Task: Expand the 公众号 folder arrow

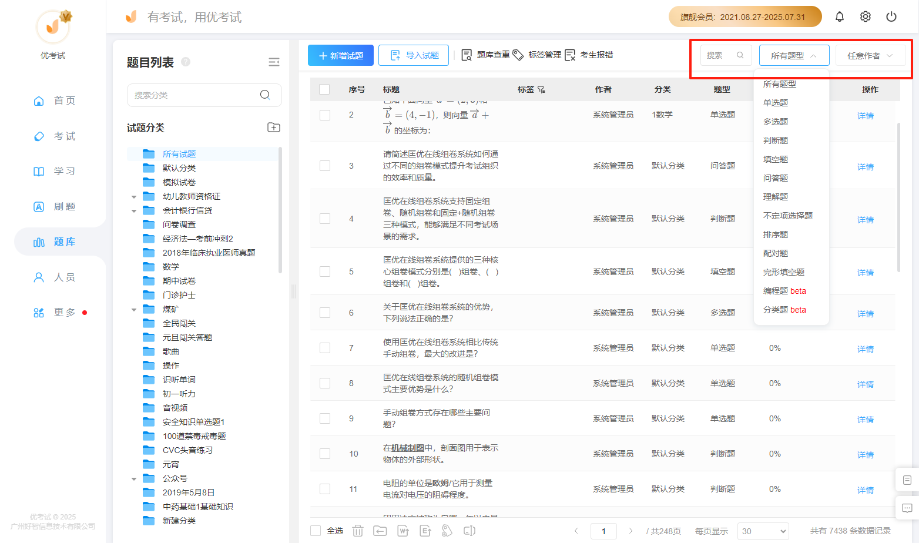Action: click(x=134, y=479)
